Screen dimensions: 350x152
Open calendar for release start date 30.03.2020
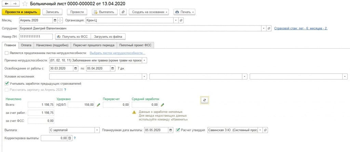click(x=76, y=68)
